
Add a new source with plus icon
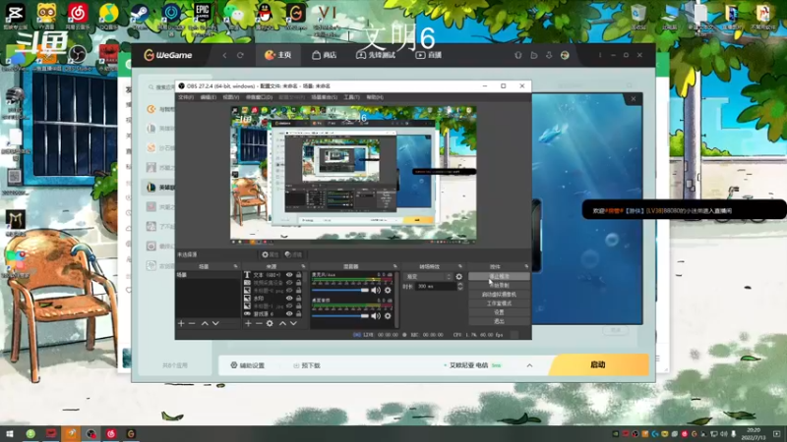(x=248, y=324)
